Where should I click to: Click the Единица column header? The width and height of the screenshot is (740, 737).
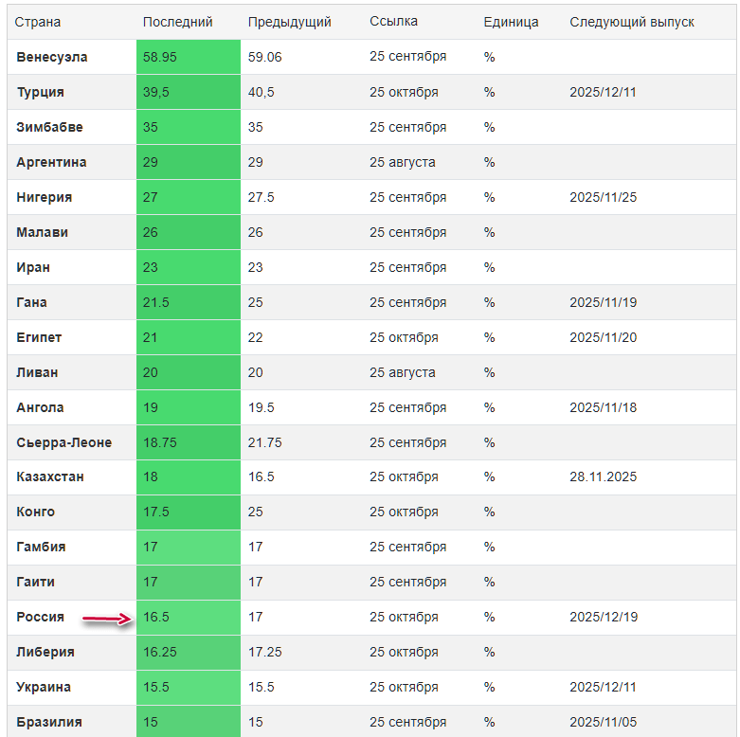(x=510, y=22)
